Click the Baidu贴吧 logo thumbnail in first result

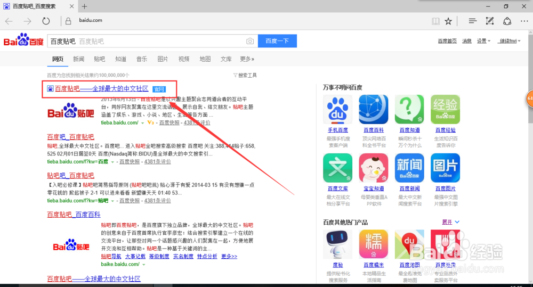(71, 111)
